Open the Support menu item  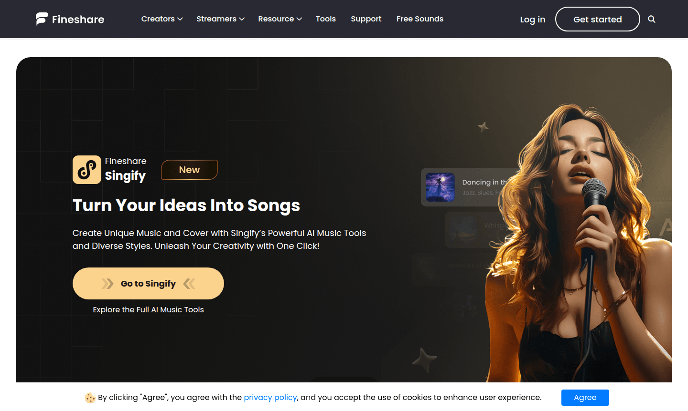[366, 19]
